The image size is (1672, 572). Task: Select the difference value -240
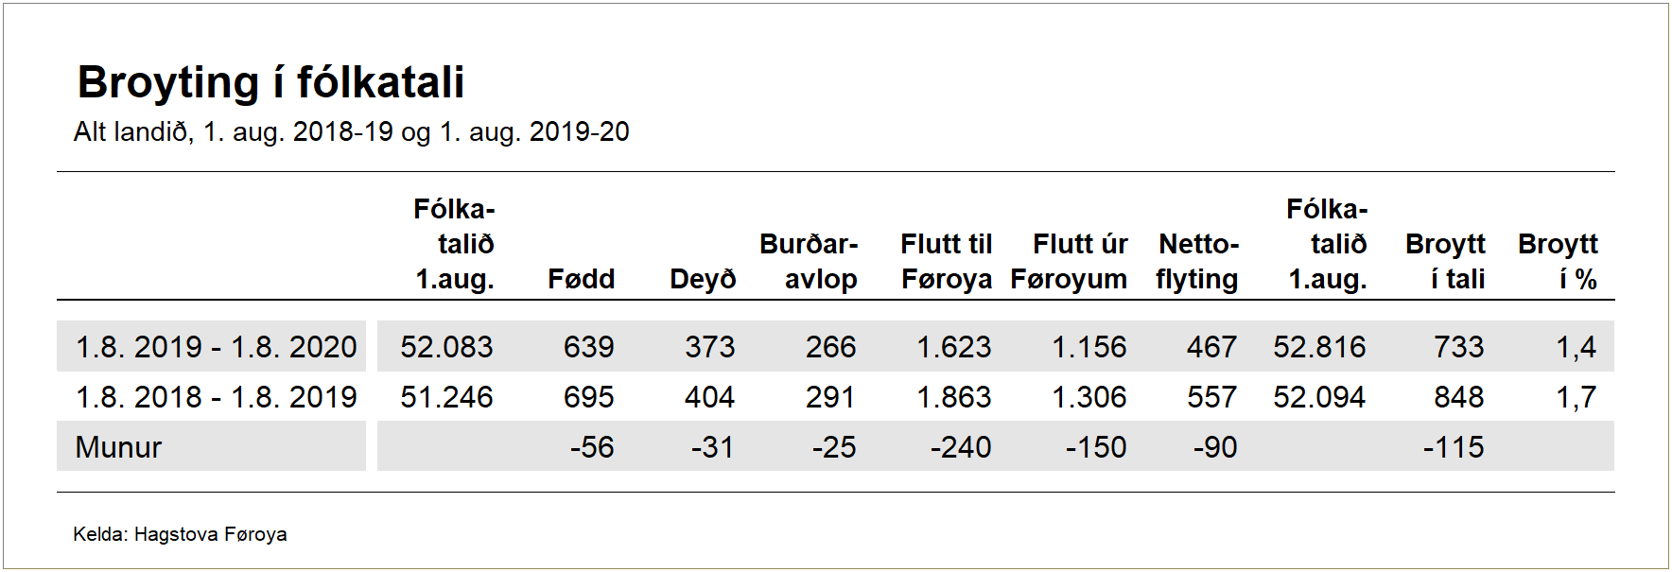960,447
